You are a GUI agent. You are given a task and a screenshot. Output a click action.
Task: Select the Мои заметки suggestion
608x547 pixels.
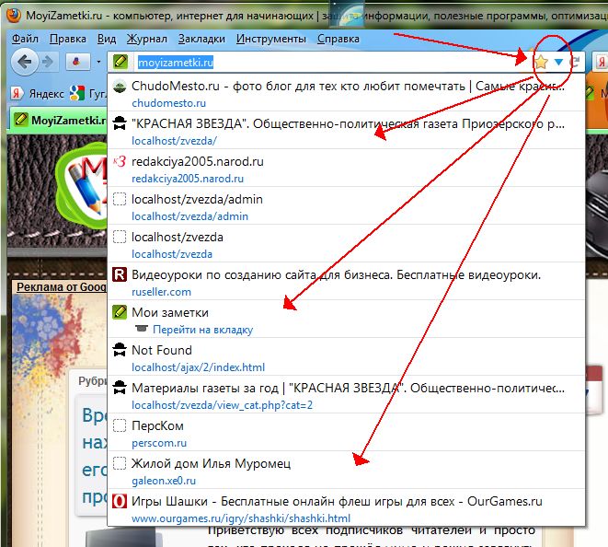click(347, 320)
